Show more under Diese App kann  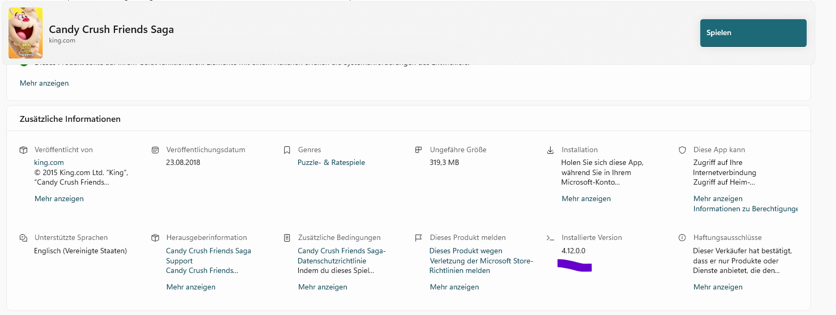click(718, 198)
